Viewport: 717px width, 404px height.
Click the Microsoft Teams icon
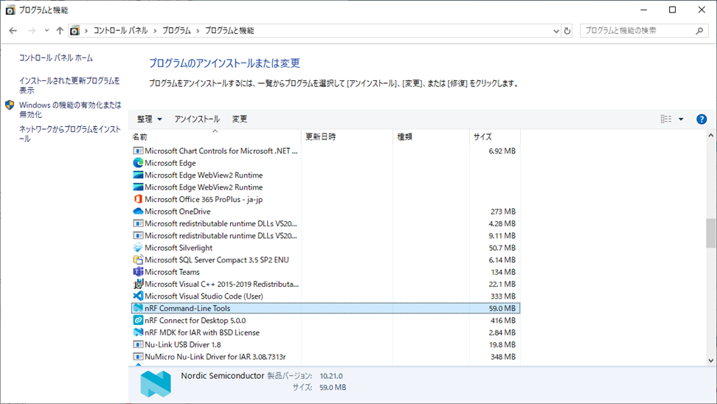click(x=138, y=272)
